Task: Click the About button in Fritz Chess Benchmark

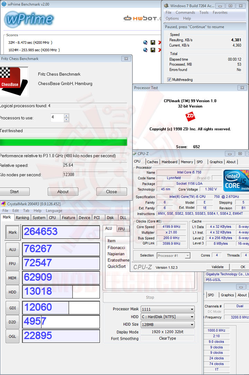Action: point(63,191)
